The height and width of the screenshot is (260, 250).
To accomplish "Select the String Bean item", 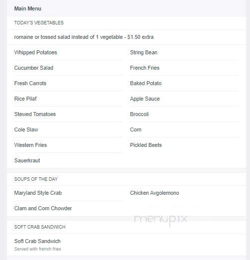I will [143, 52].
